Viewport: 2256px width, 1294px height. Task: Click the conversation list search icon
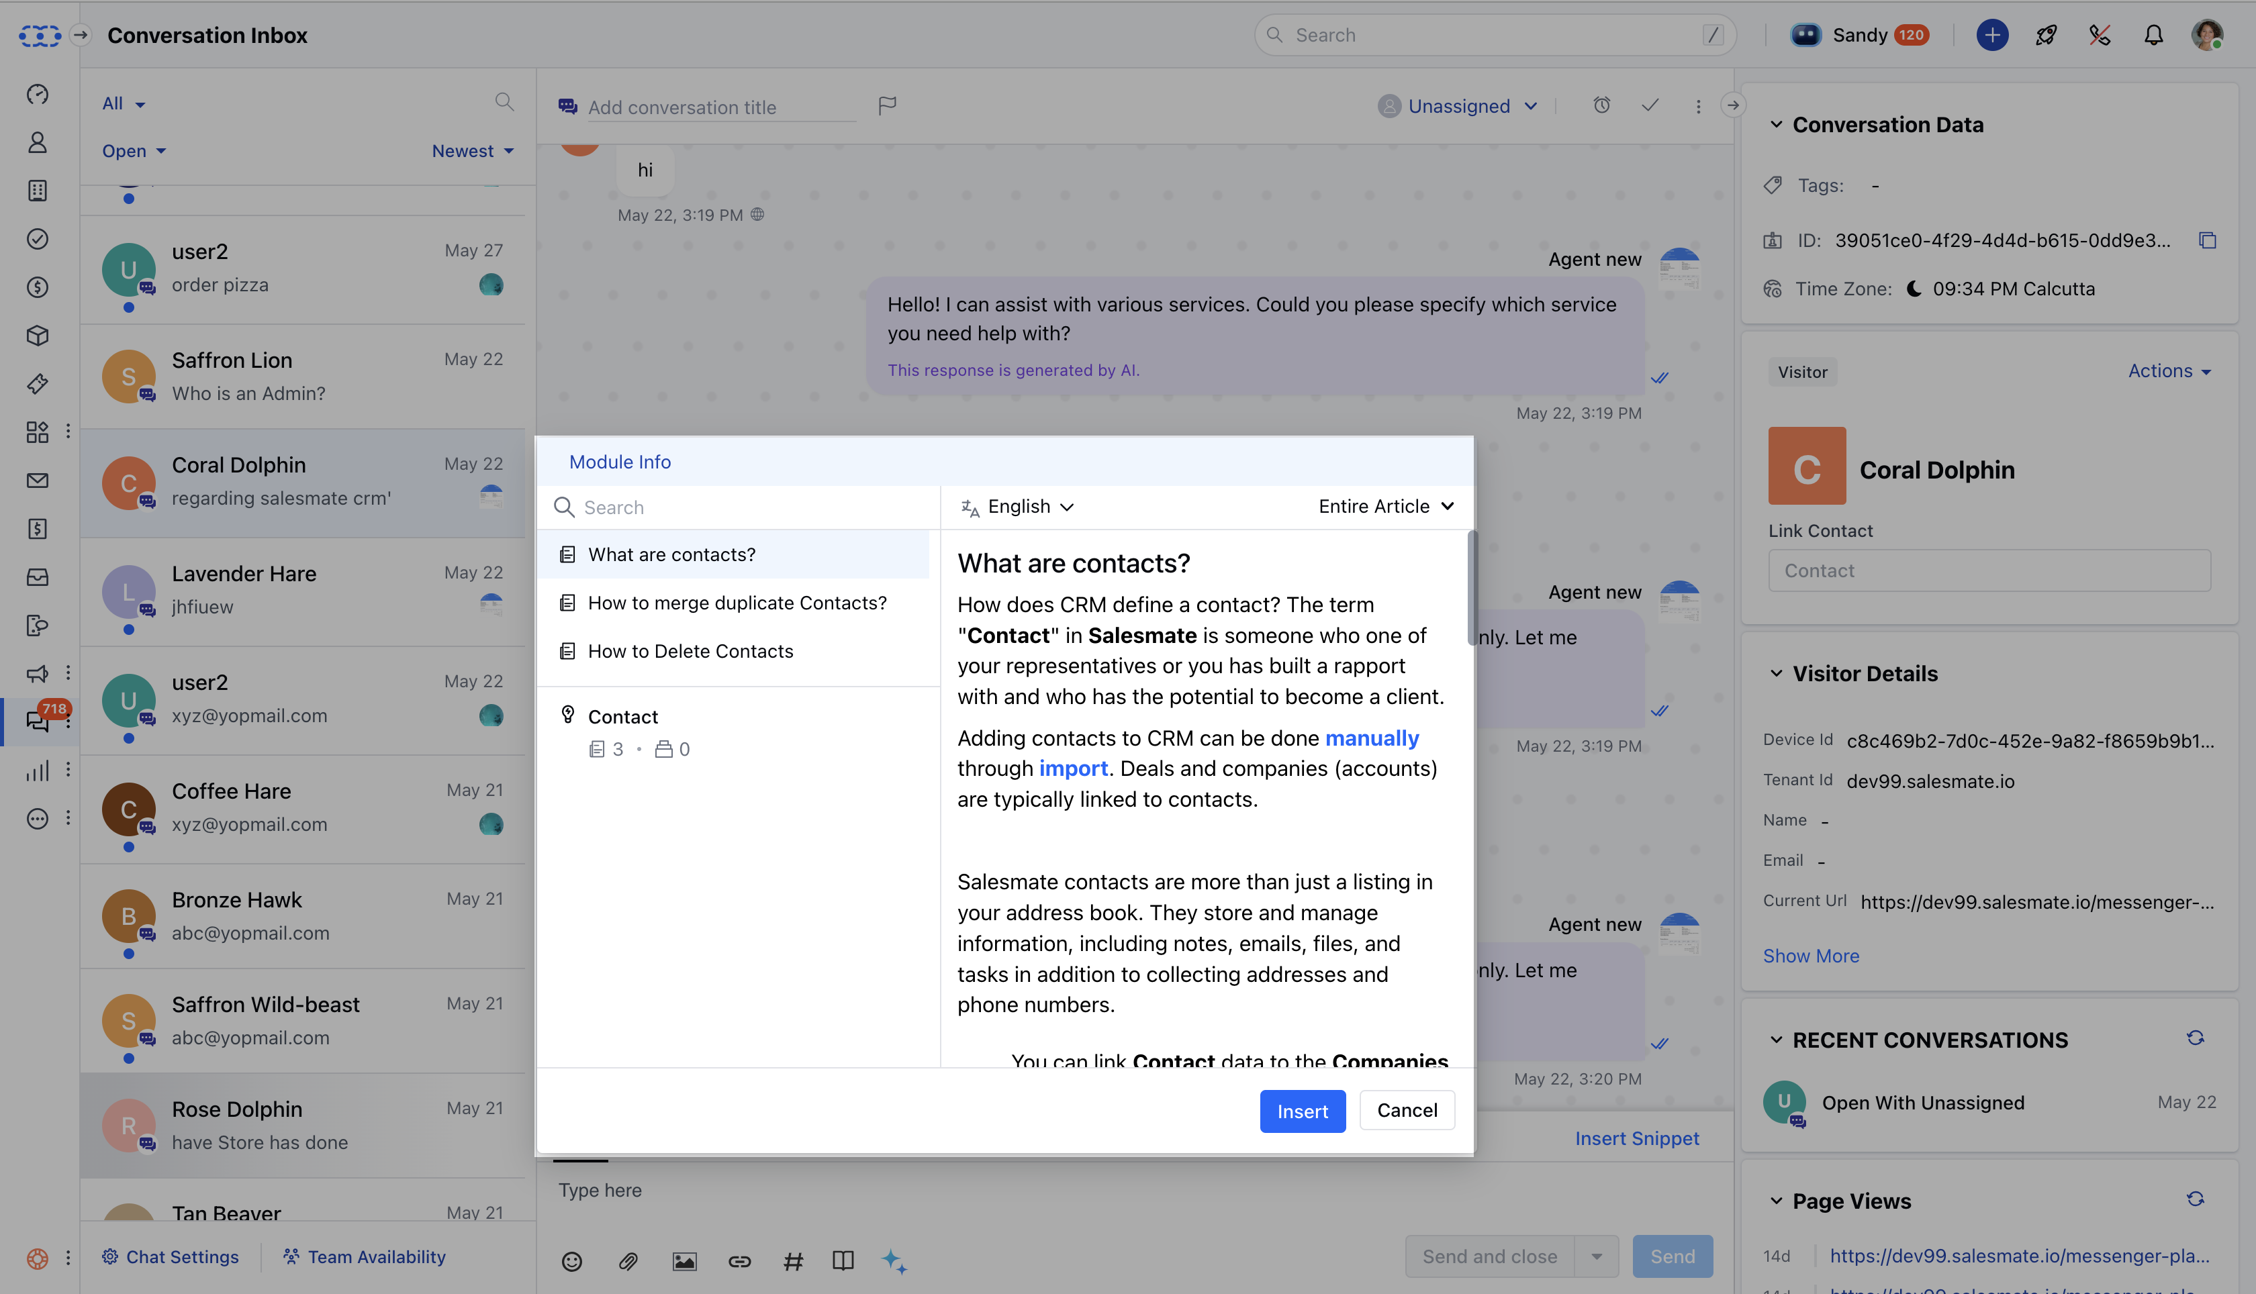click(x=504, y=102)
